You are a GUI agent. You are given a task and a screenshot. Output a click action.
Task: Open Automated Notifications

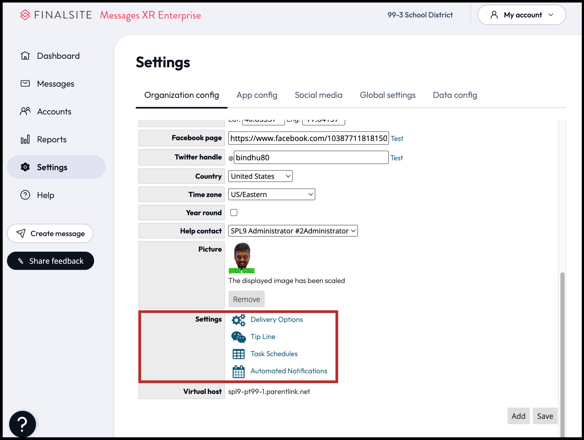tap(289, 371)
